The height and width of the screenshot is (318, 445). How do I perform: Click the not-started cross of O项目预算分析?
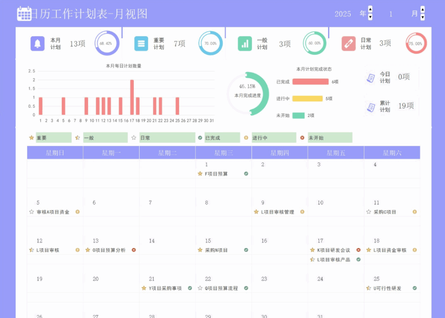(x=134, y=250)
